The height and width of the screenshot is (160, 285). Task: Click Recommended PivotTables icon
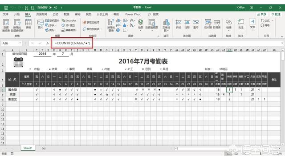17,25
